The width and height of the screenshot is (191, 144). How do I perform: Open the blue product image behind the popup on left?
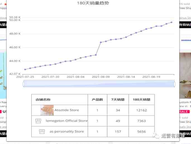(x=3, y=75)
